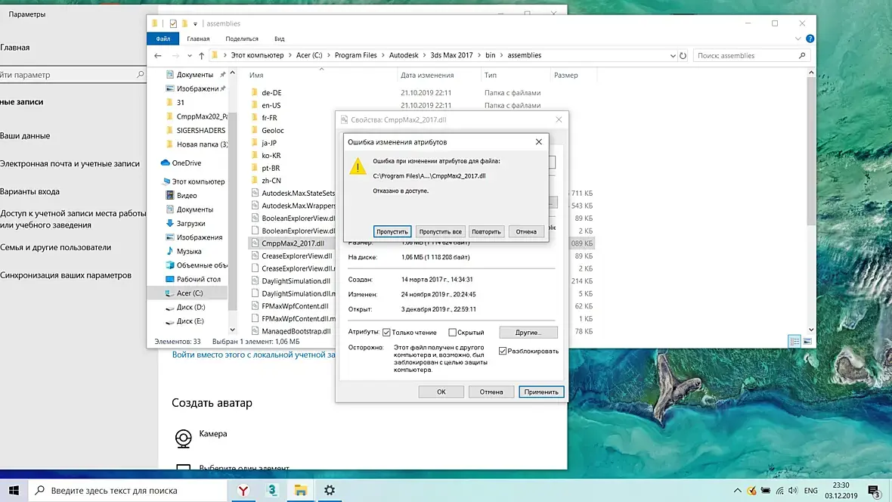Open Explorer help question mark icon
Viewport: 892px width, 502px height.
click(810, 39)
